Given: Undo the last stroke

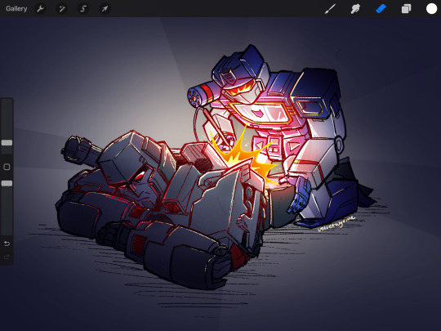Looking at the screenshot, I should tap(7, 244).
